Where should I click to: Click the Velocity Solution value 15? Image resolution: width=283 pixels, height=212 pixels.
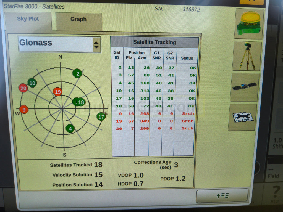[98, 174]
